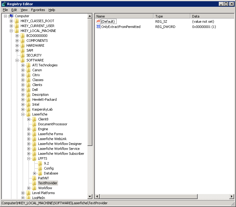236x207 pixels.
Task: Click the values pane scroll right arrow
Action: point(232,197)
